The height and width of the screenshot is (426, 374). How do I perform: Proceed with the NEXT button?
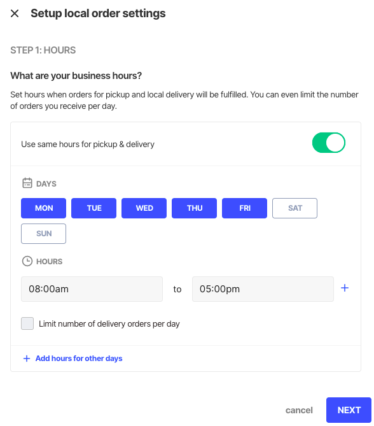[349, 410]
